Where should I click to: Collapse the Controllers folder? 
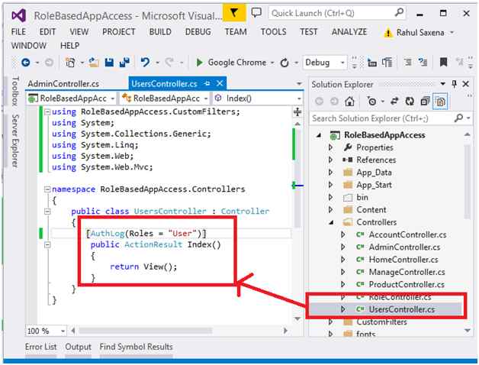[331, 222]
